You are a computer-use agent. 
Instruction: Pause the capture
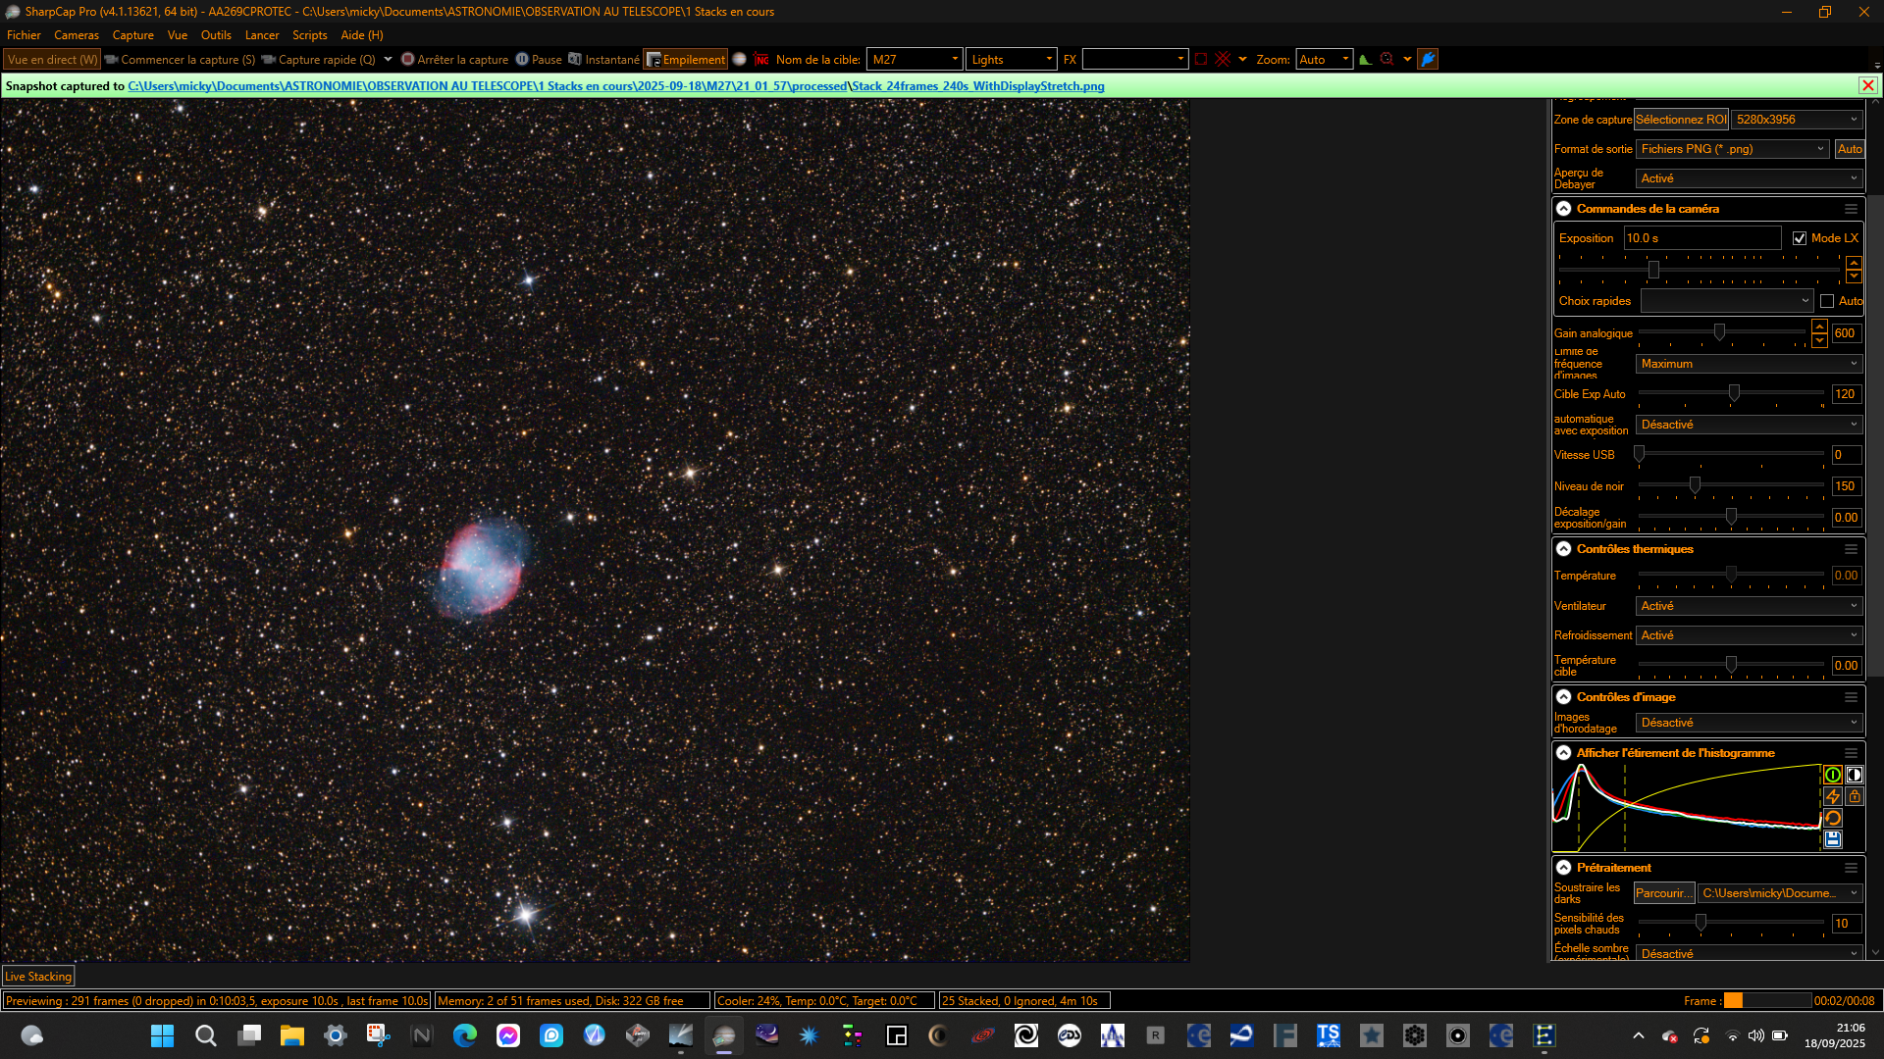pyautogui.click(x=539, y=60)
